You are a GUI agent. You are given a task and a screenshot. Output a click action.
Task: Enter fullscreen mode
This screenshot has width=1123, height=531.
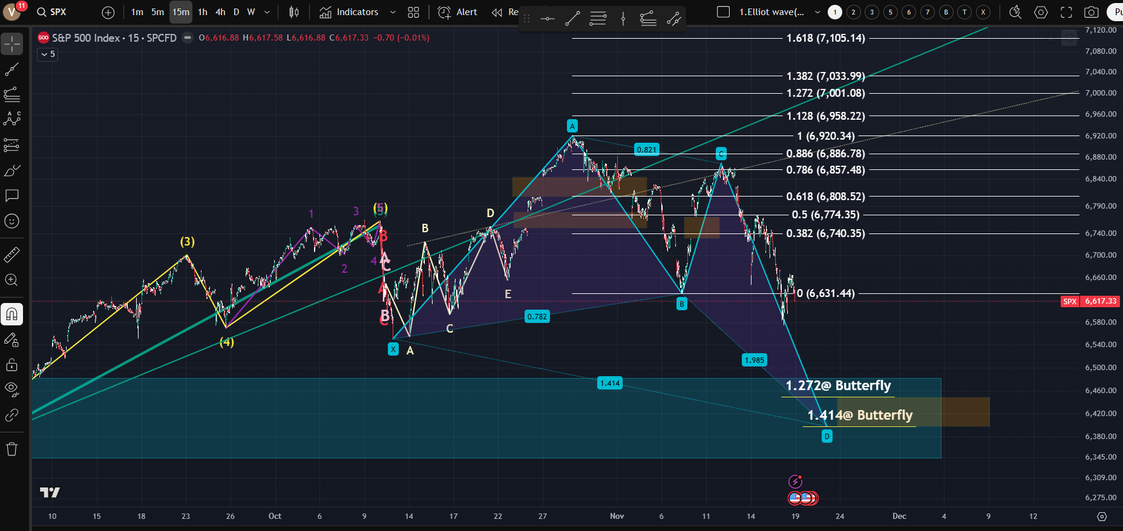tap(1066, 12)
